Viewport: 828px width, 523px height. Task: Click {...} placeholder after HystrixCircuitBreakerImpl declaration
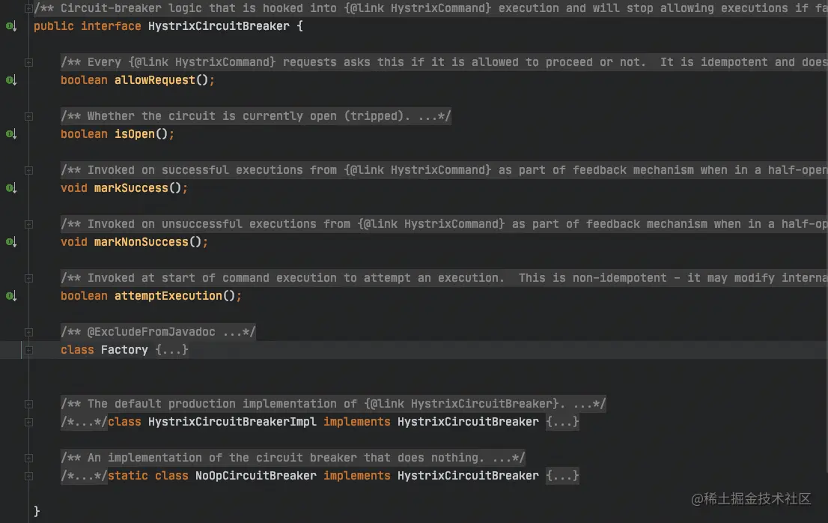[562, 422]
